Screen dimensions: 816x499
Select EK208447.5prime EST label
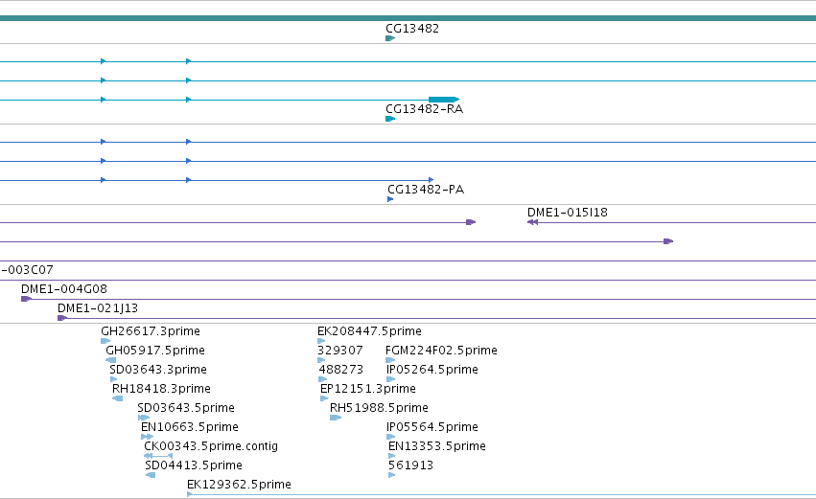point(369,331)
